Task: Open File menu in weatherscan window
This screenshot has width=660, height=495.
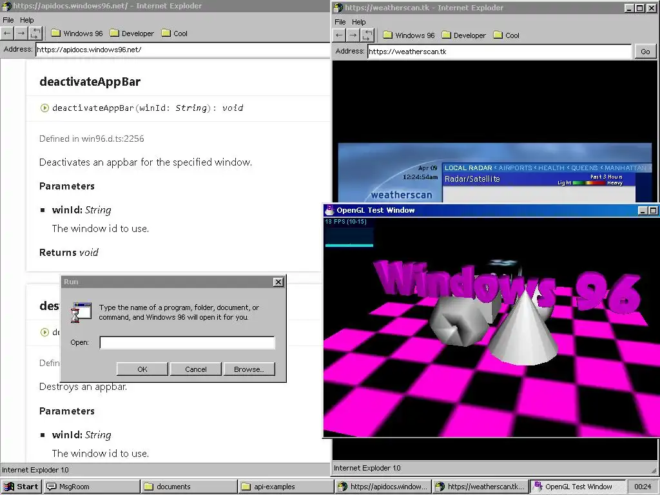Action: (340, 22)
